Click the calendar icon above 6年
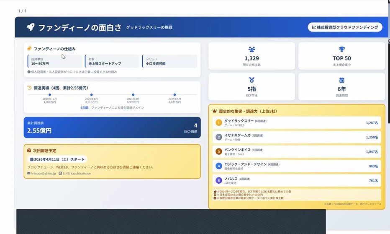The width and height of the screenshot is (390, 234). (342, 80)
